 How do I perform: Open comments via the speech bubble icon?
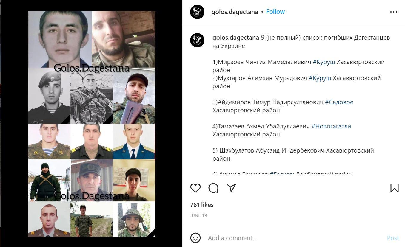pos(213,188)
